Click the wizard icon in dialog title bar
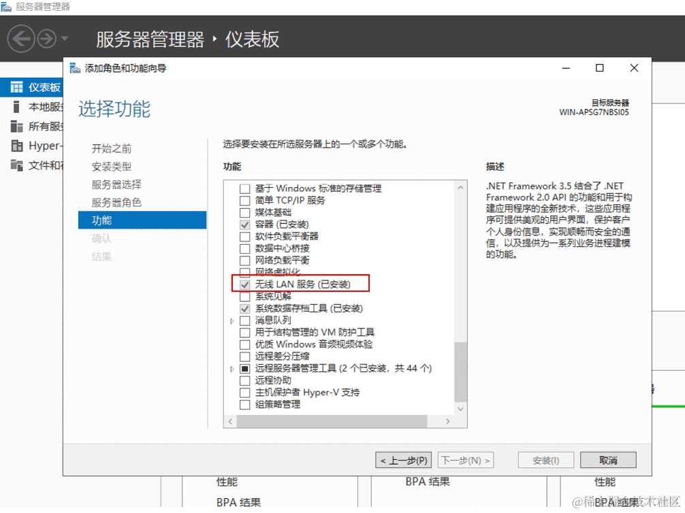The height and width of the screenshot is (513, 685). 75,68
